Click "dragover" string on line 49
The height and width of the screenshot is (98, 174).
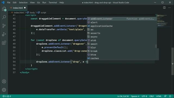(x=79, y=44)
